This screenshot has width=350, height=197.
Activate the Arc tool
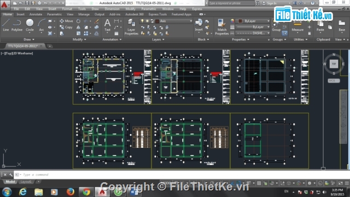(x=42, y=25)
